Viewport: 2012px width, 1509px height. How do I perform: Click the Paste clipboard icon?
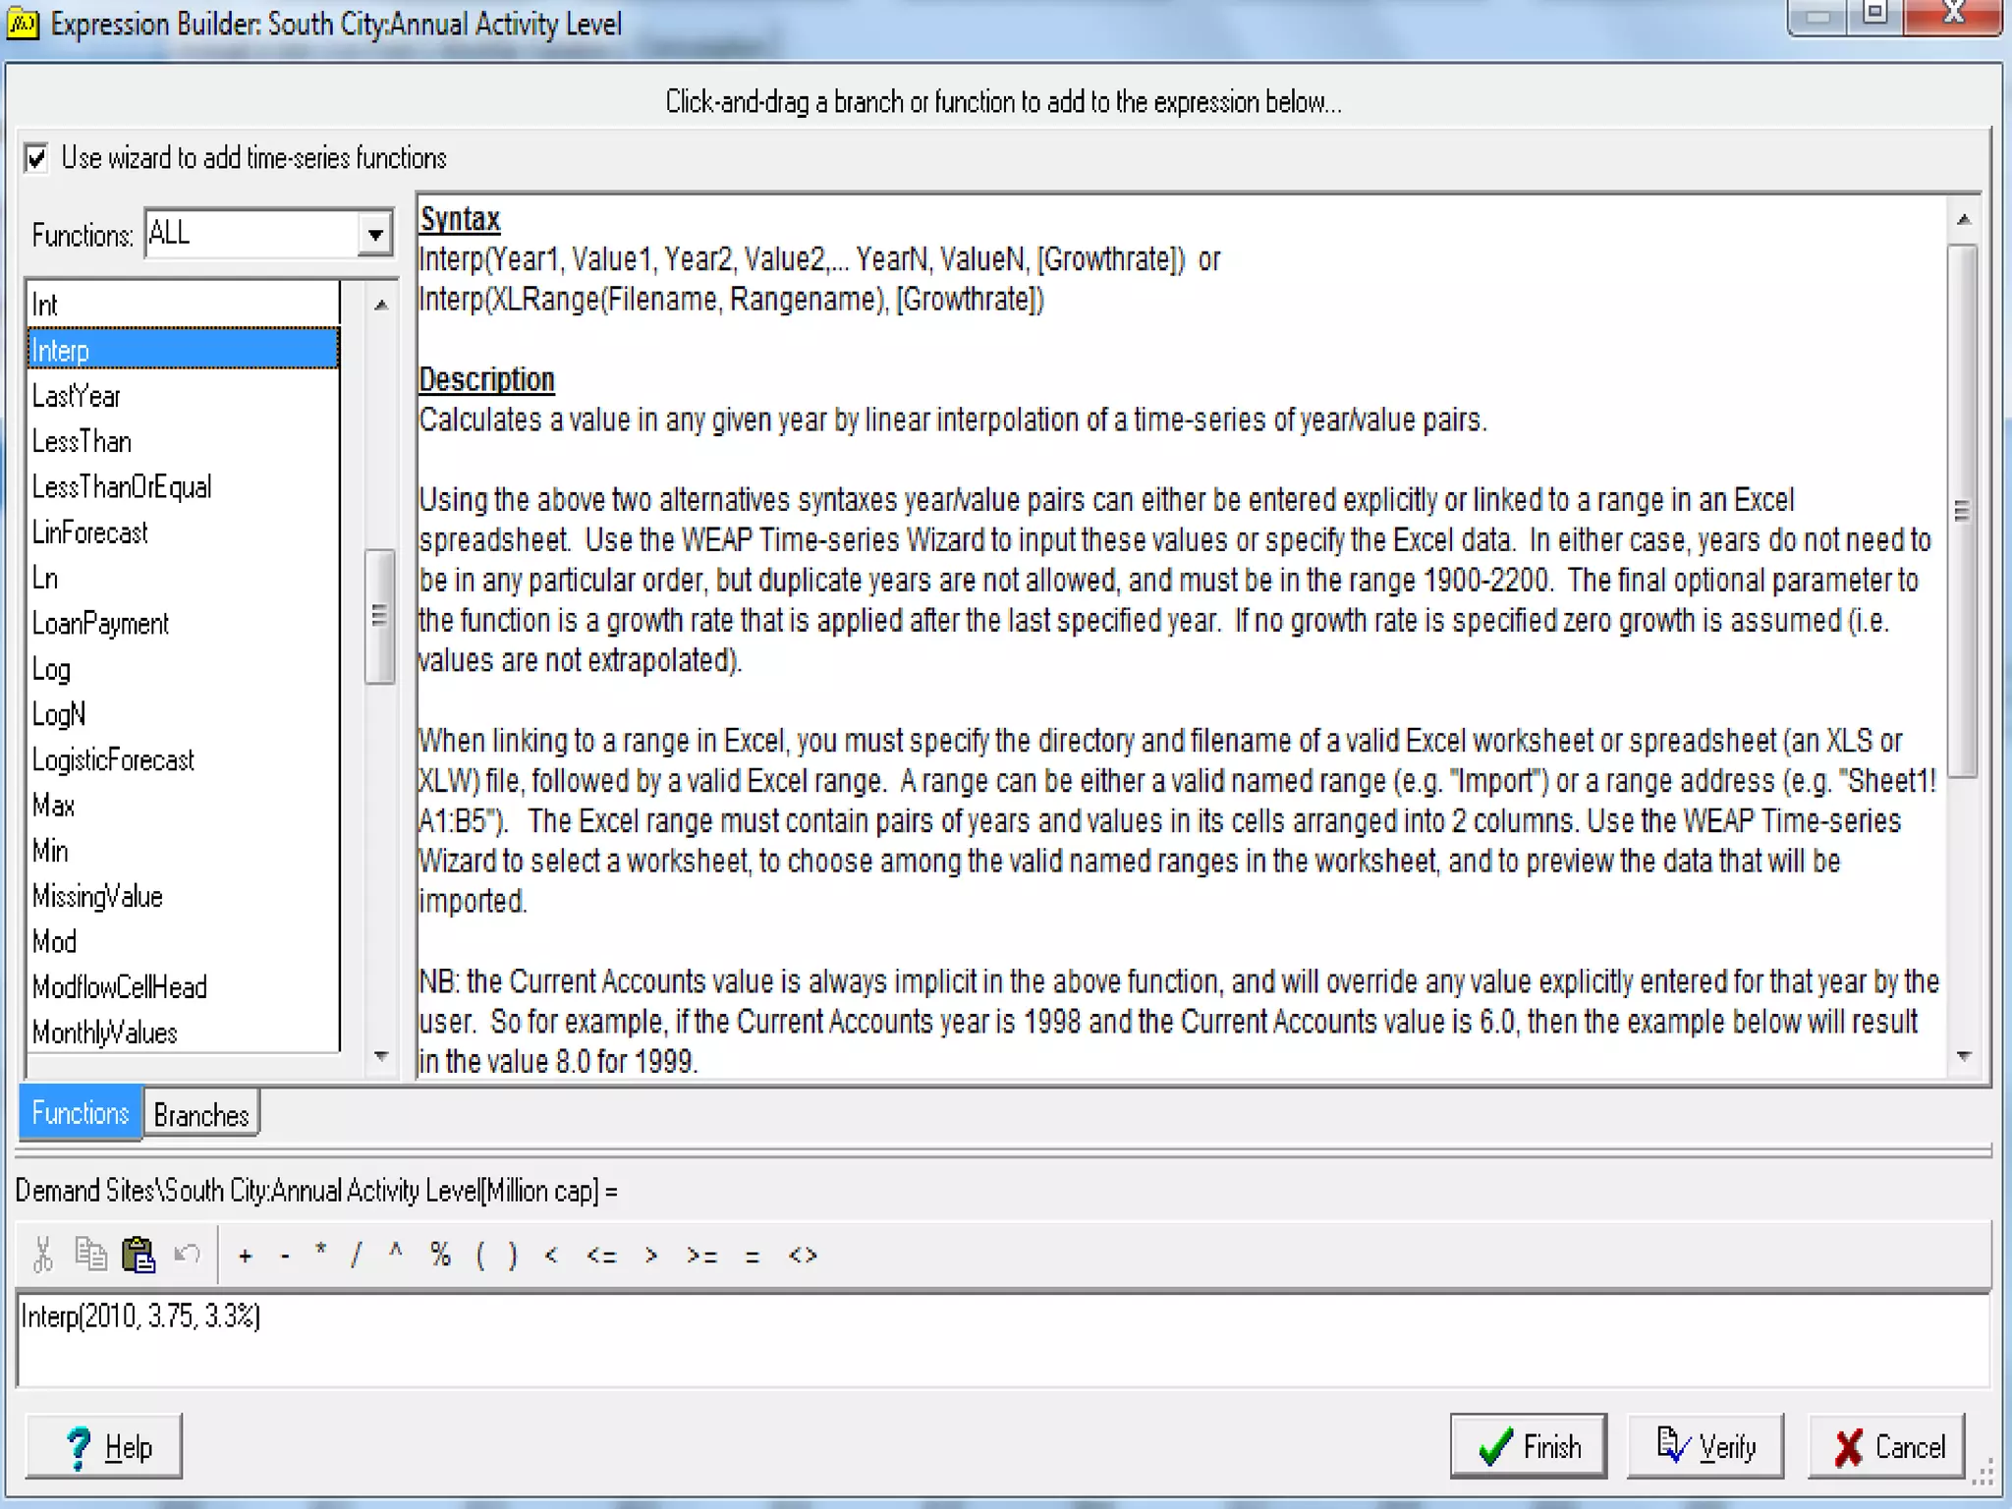click(x=139, y=1255)
